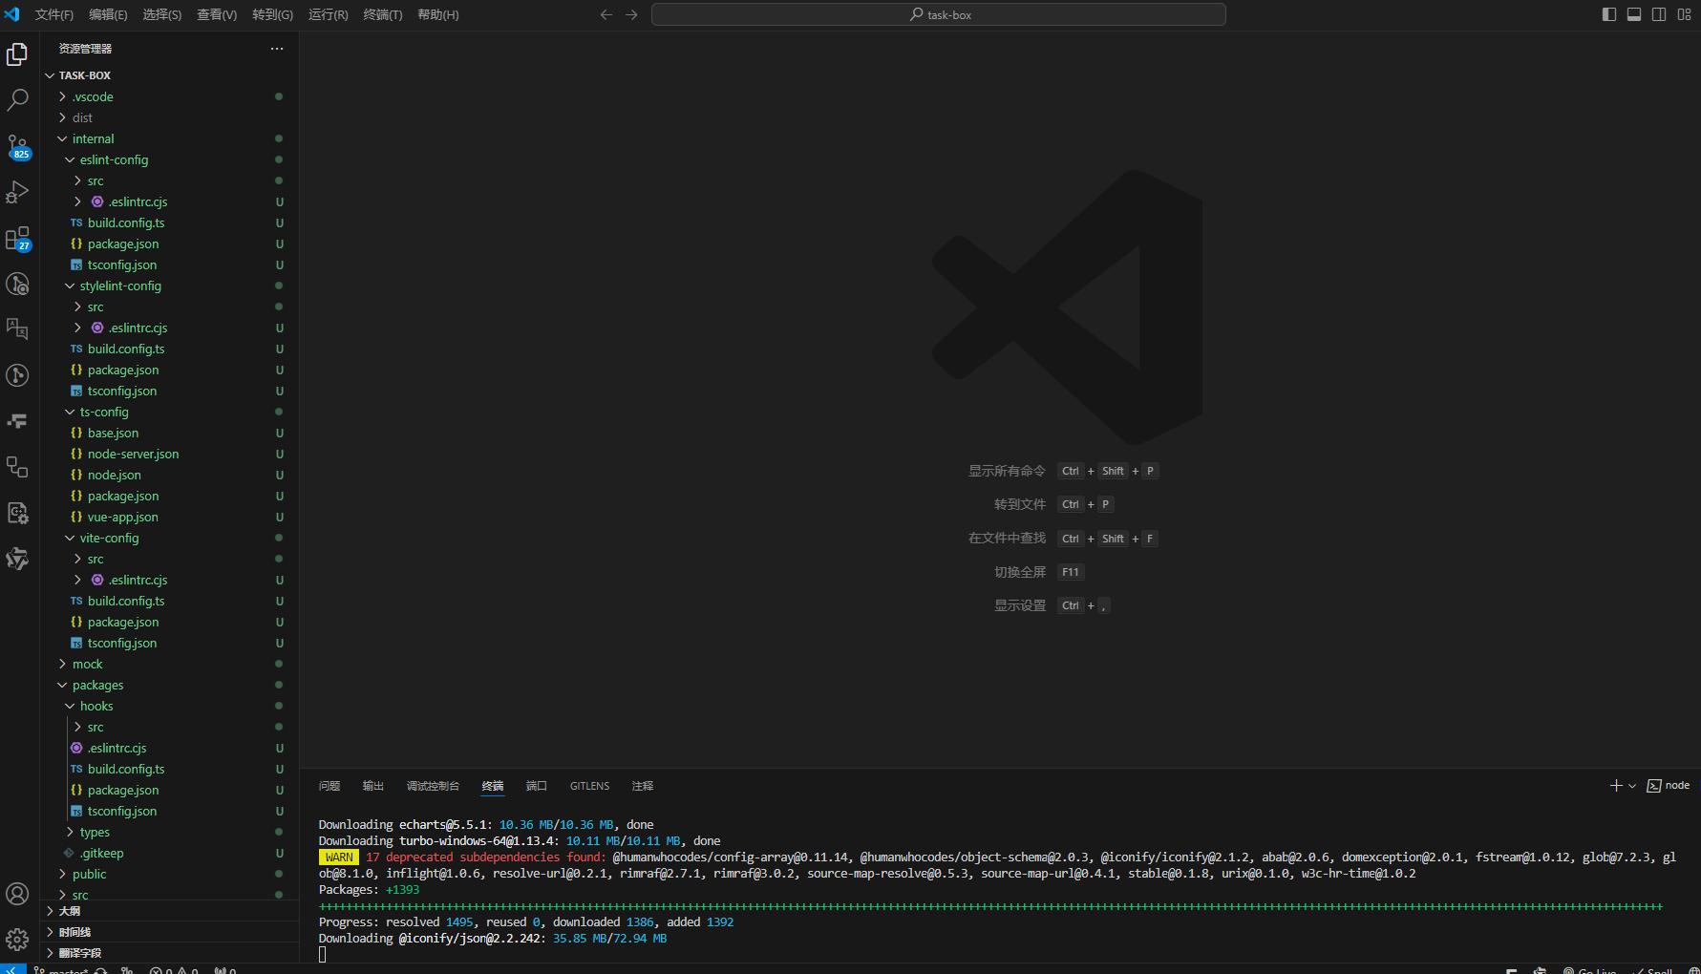Image resolution: width=1701 pixels, height=974 pixels.
Task: Switch to the 输出 panel tab
Action: [x=373, y=786]
